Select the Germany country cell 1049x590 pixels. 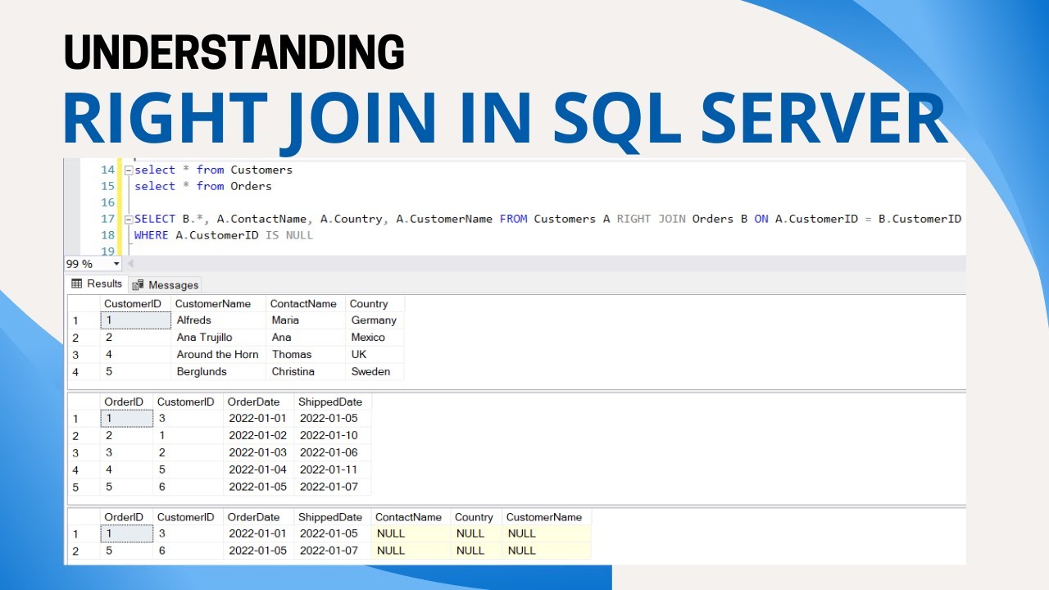[x=375, y=320]
